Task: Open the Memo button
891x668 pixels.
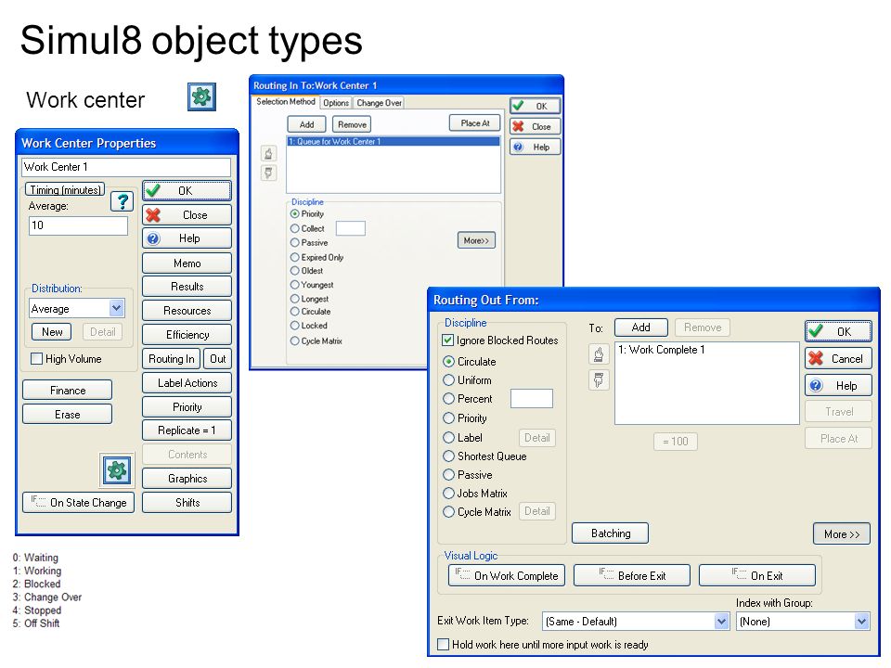Action: point(187,263)
